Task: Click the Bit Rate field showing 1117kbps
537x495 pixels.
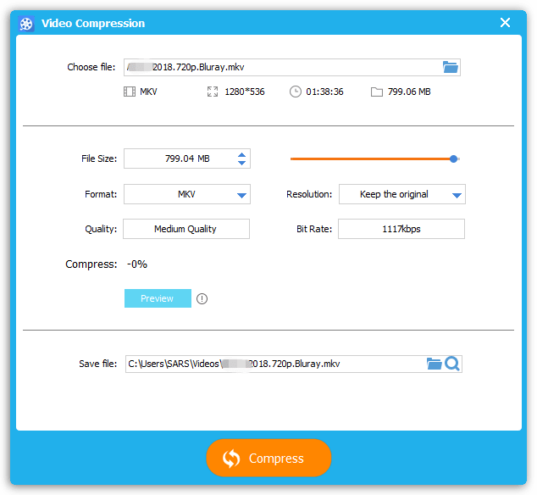Action: (401, 229)
